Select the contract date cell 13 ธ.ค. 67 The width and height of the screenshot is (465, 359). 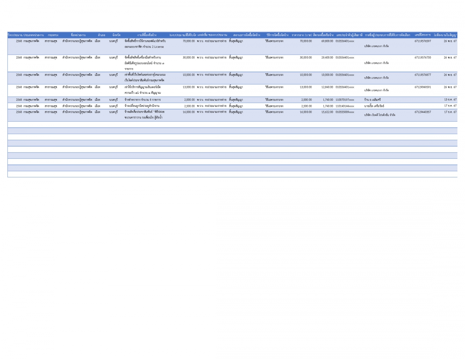[450, 100]
